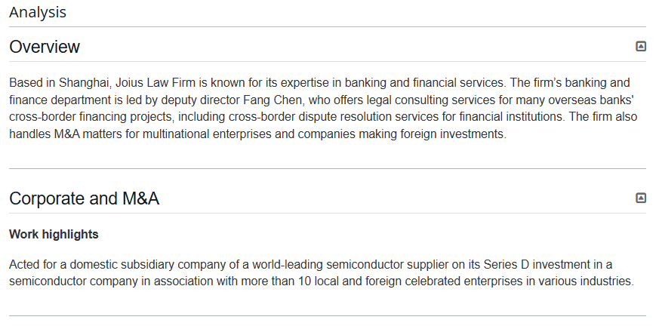Collapse the Overview section using its arrow icon
Screen dimensions: 659x329
[x=641, y=46]
